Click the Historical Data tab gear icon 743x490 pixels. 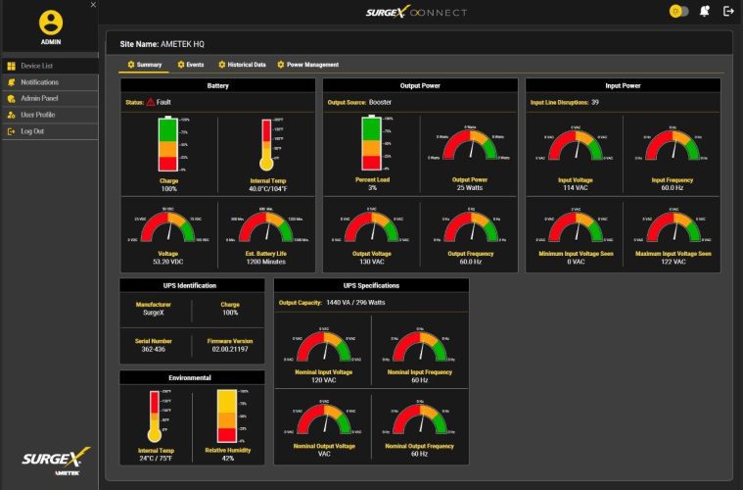coord(222,65)
